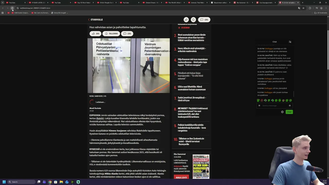This screenshot has height=185, width=329.
Task: Click the share arrow icon in article header
Action: pyautogui.click(x=186, y=20)
